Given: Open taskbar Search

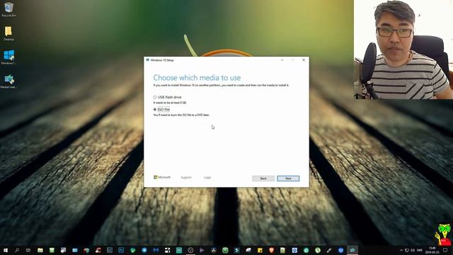Looking at the screenshot, I should [x=17, y=250].
